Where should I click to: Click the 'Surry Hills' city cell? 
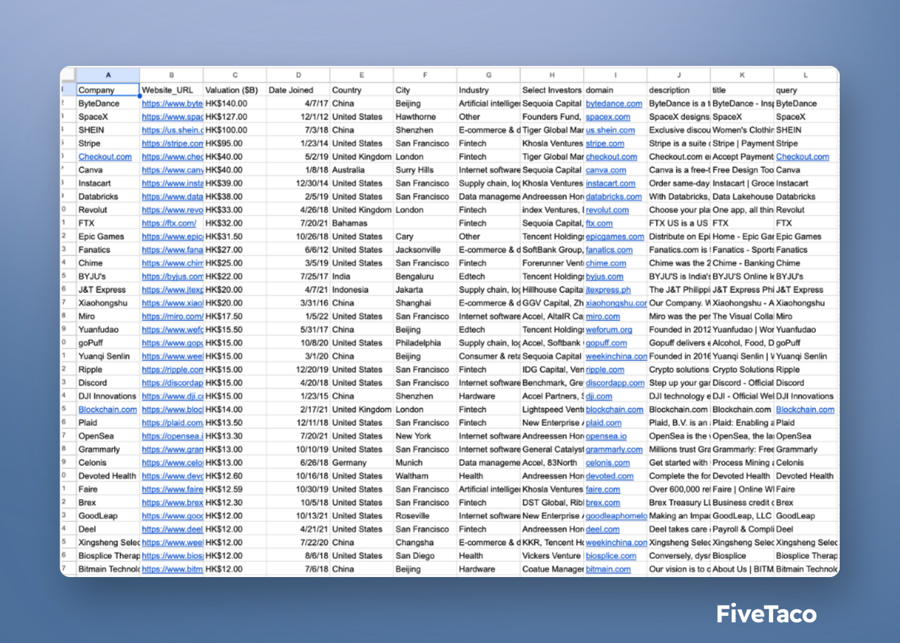pos(425,170)
